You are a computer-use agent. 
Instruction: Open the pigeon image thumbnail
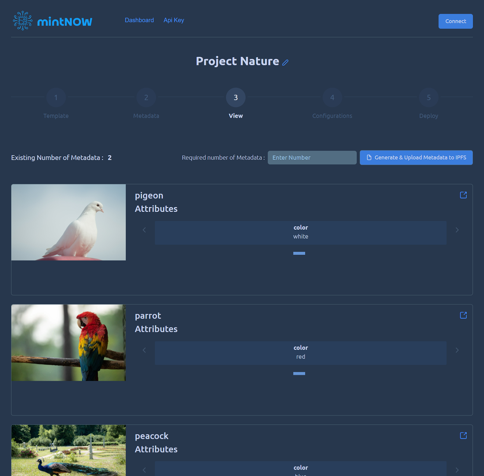pyautogui.click(x=68, y=222)
